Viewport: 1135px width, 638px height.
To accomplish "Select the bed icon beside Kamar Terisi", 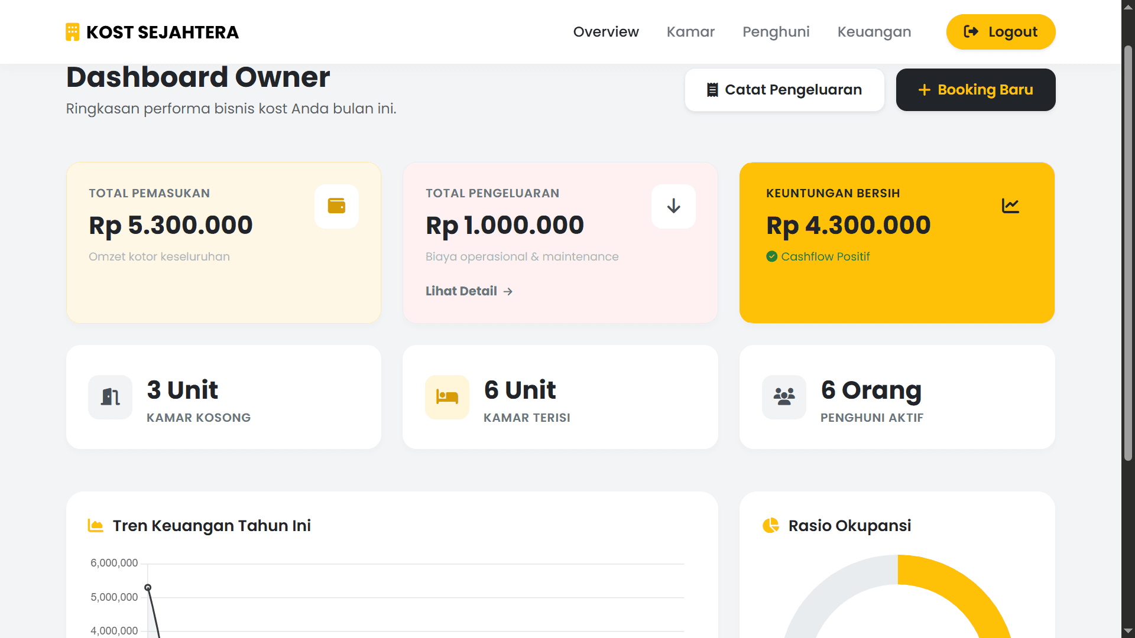I will [x=447, y=397].
